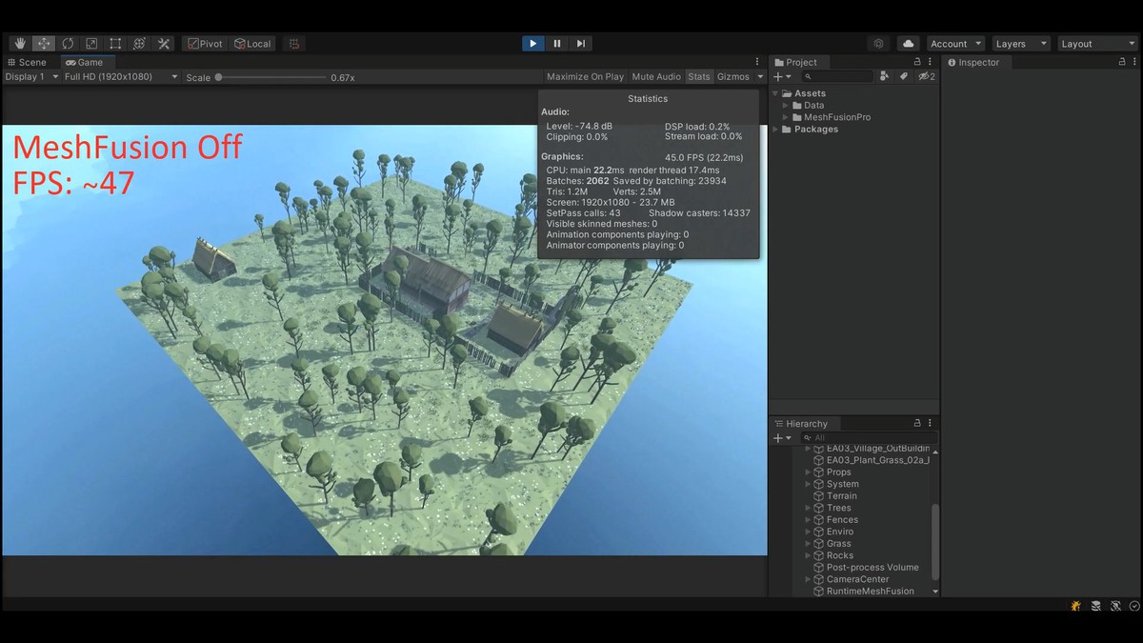Click the Hierarchy create plus button
The image size is (1143, 643).
pos(781,437)
